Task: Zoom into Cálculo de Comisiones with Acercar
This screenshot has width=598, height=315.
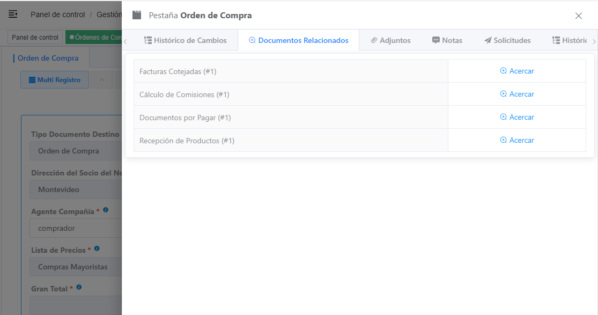Action: pyautogui.click(x=517, y=94)
